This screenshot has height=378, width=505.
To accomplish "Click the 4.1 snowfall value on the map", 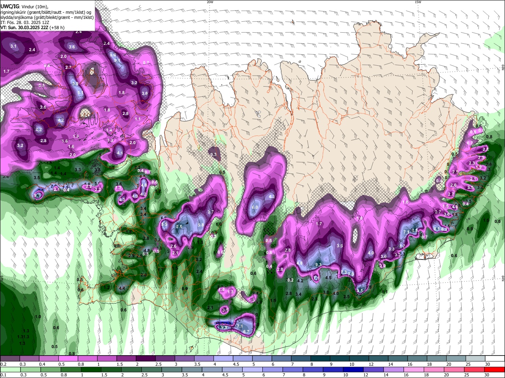I will pyautogui.click(x=120, y=153).
